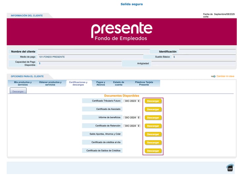Download the Certificado de Asociado
Image resolution: width=244 pixels, height=178 pixels.
click(153, 109)
